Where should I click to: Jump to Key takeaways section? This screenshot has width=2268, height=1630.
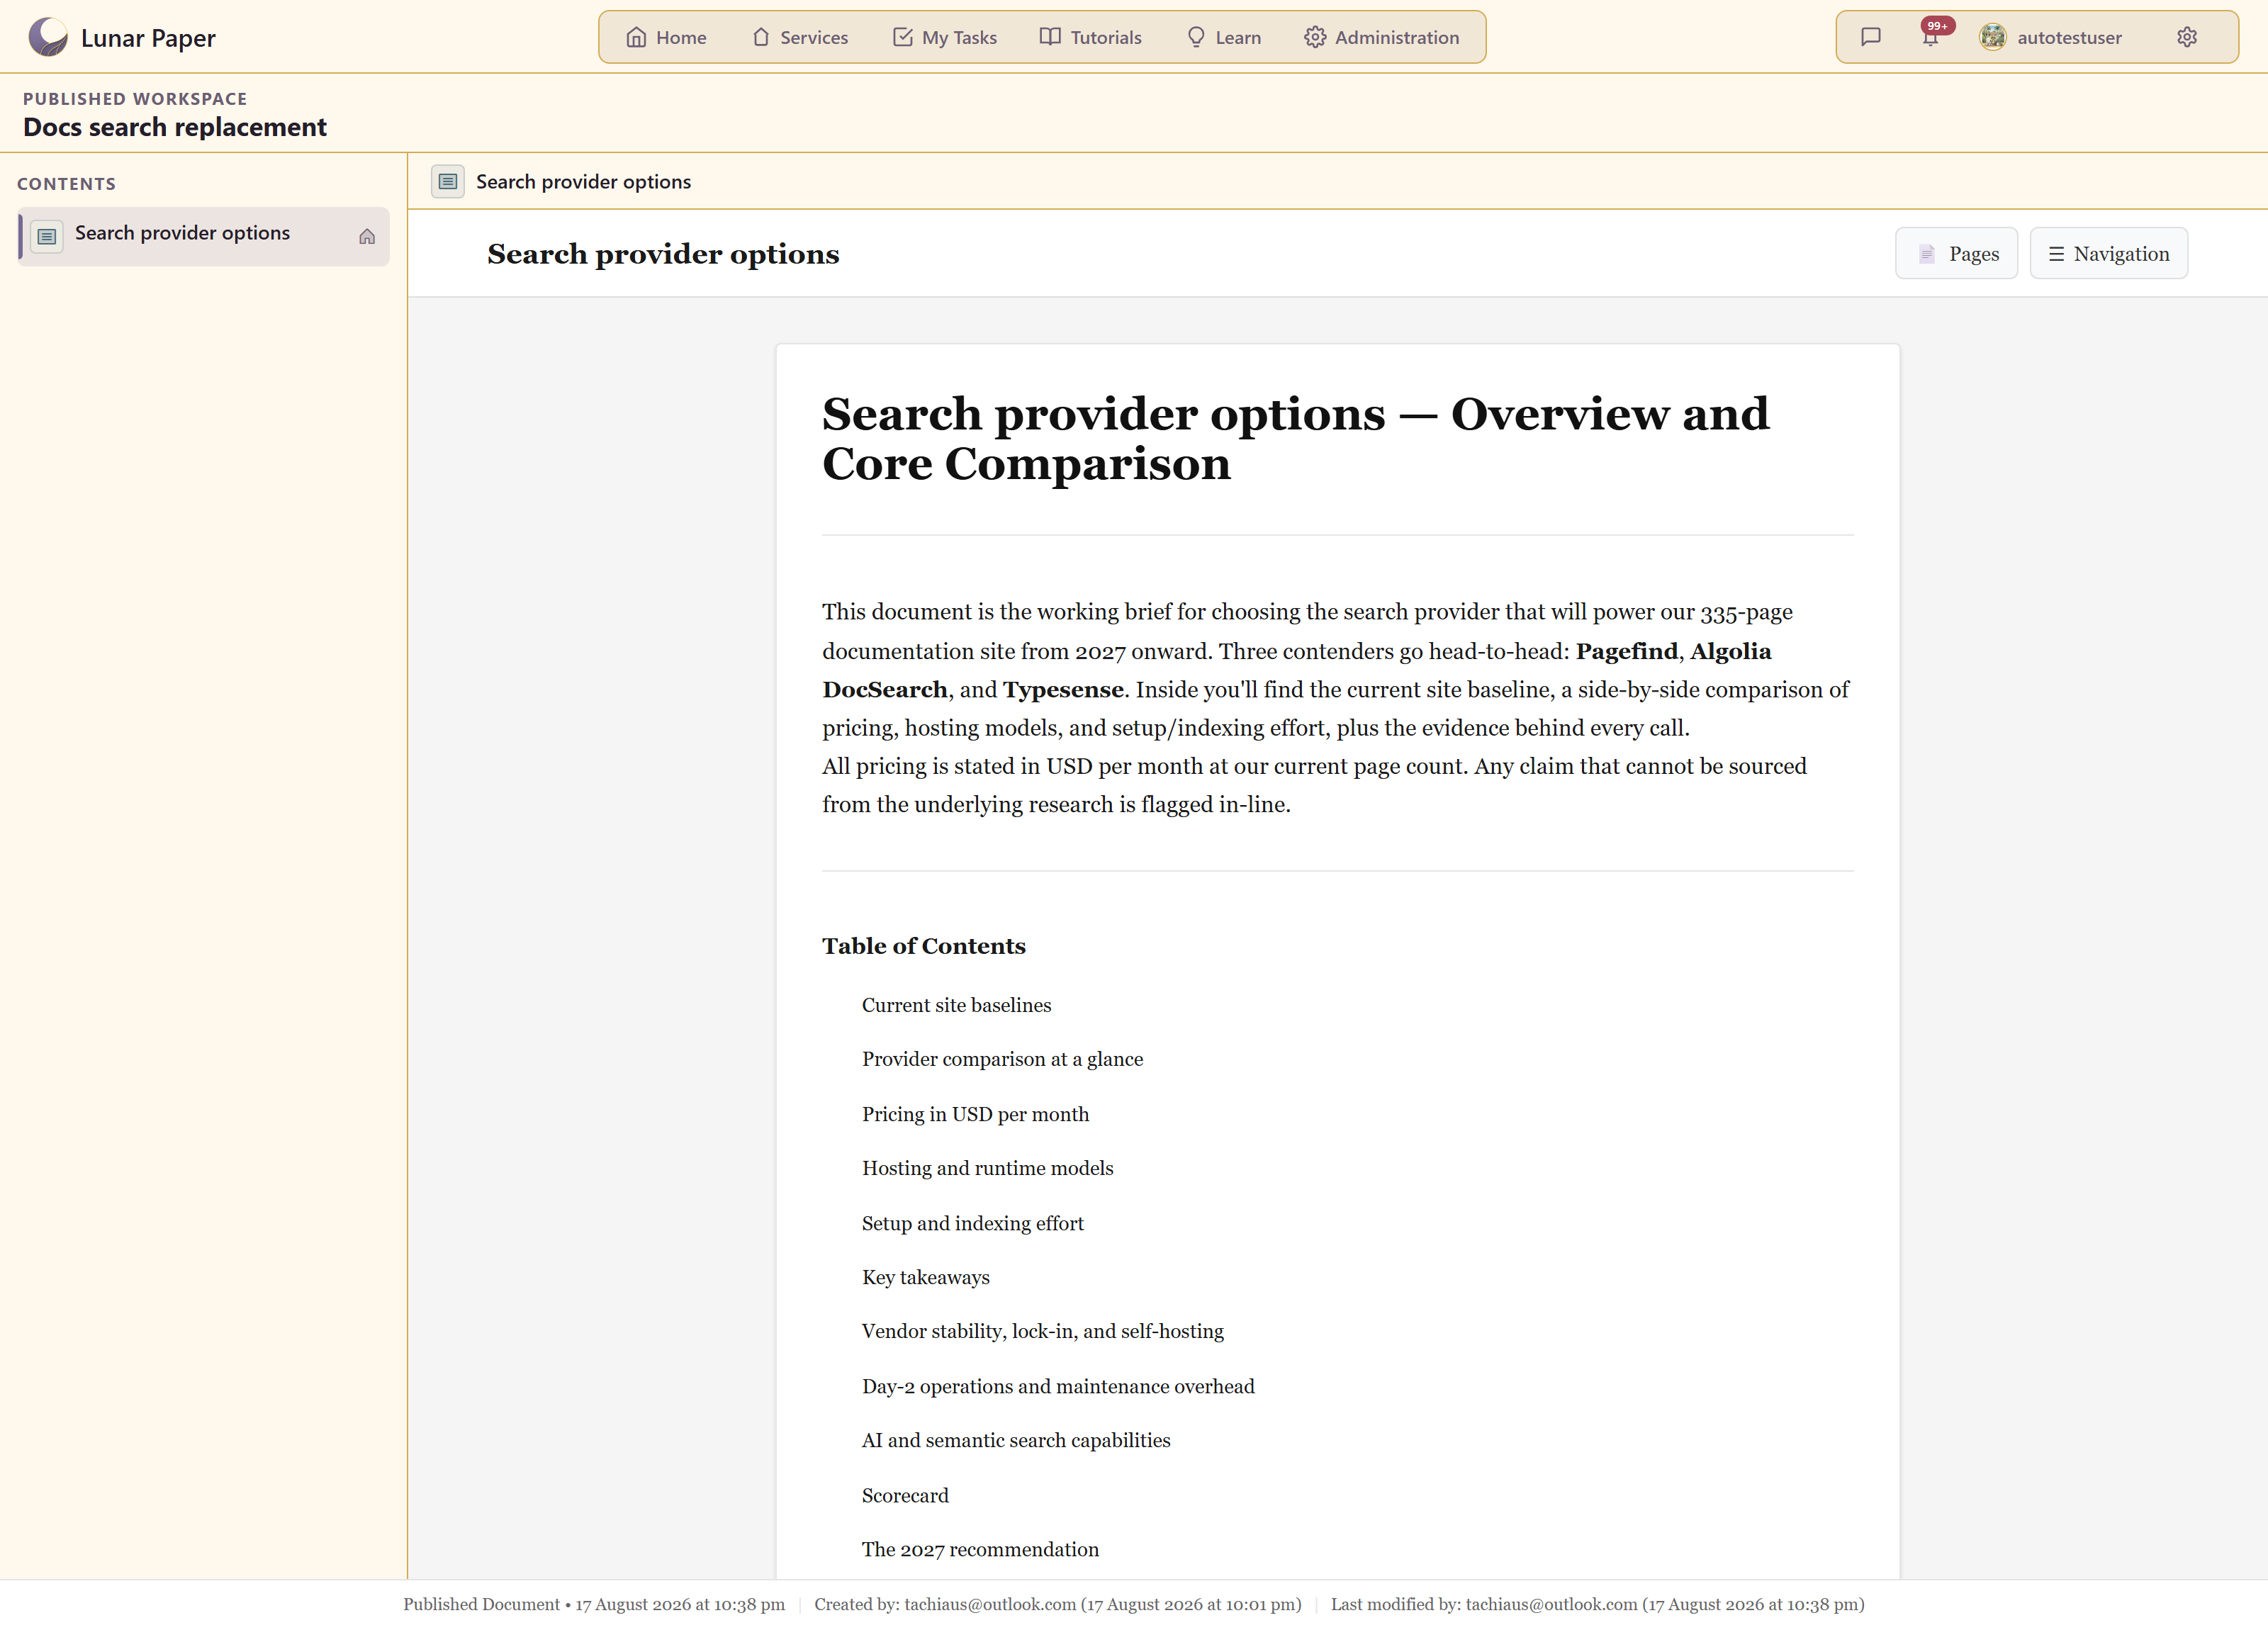click(x=925, y=1277)
